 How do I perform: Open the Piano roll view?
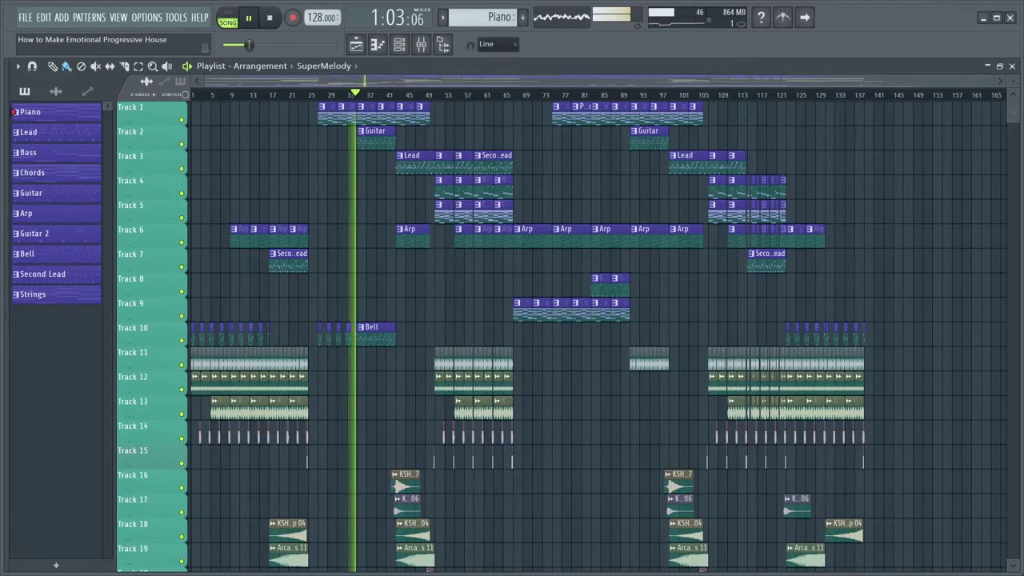tap(378, 45)
